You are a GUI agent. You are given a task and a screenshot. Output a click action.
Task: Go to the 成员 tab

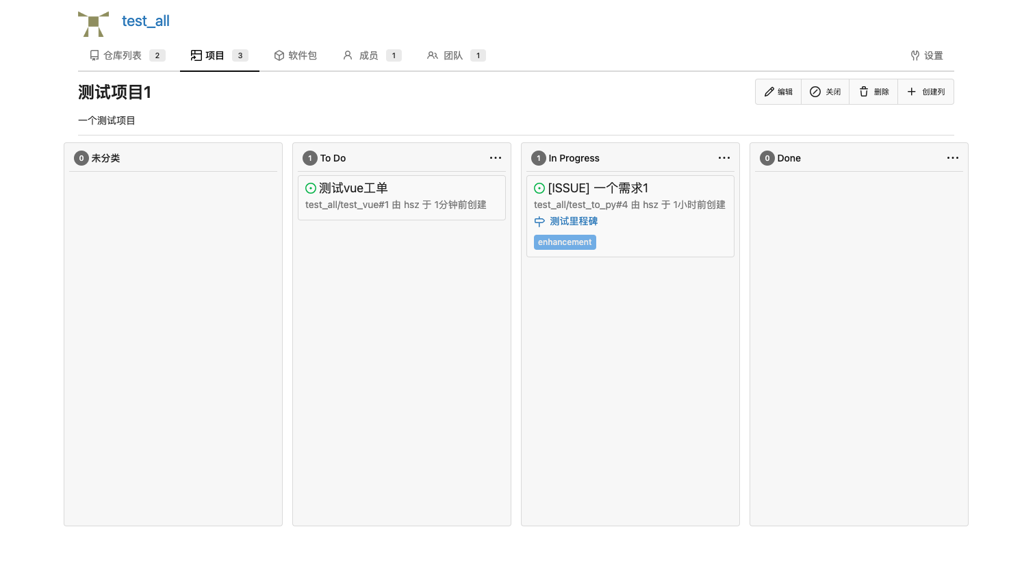372,55
